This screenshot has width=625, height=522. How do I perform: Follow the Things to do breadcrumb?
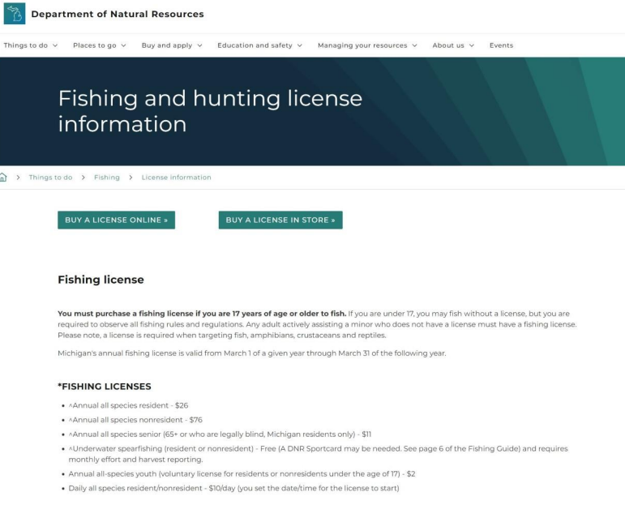click(50, 178)
